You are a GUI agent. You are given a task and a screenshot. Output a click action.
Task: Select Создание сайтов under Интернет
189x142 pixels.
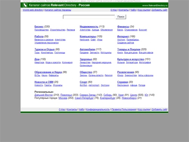point(125,43)
